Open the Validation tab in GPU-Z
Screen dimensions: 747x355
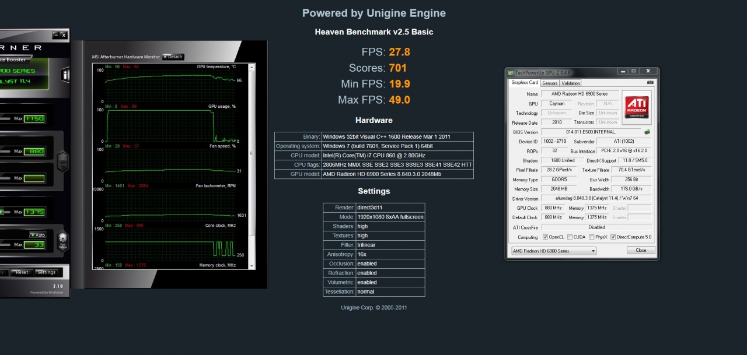pyautogui.click(x=571, y=83)
